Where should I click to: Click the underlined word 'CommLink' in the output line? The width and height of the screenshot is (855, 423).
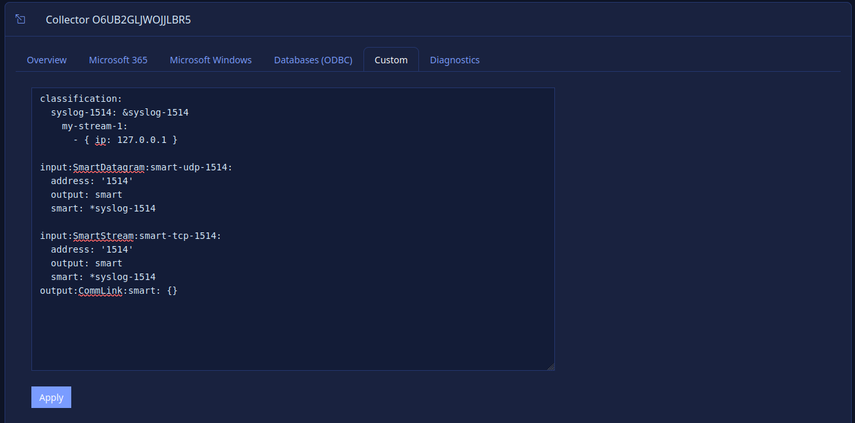click(x=101, y=290)
